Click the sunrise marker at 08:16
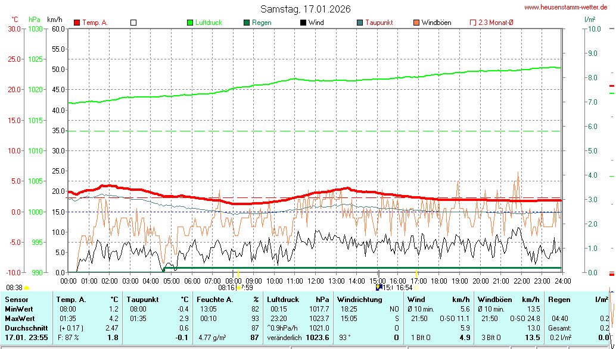The image size is (616, 349). [x=238, y=287]
